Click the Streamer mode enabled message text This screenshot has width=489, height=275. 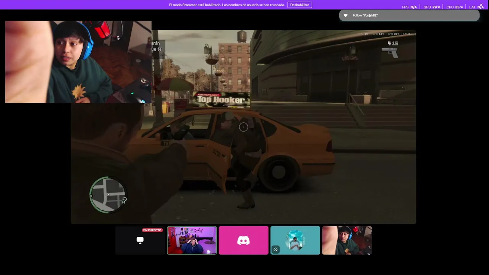point(227,5)
